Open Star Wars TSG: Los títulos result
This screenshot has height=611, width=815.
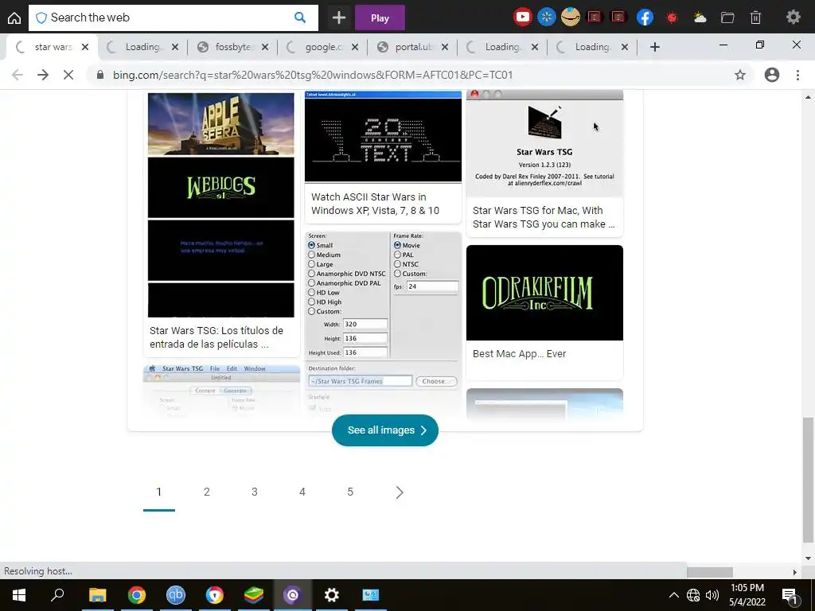click(x=216, y=337)
